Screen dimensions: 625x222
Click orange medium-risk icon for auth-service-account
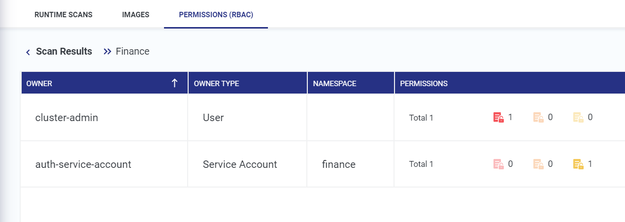pyautogui.click(x=538, y=164)
